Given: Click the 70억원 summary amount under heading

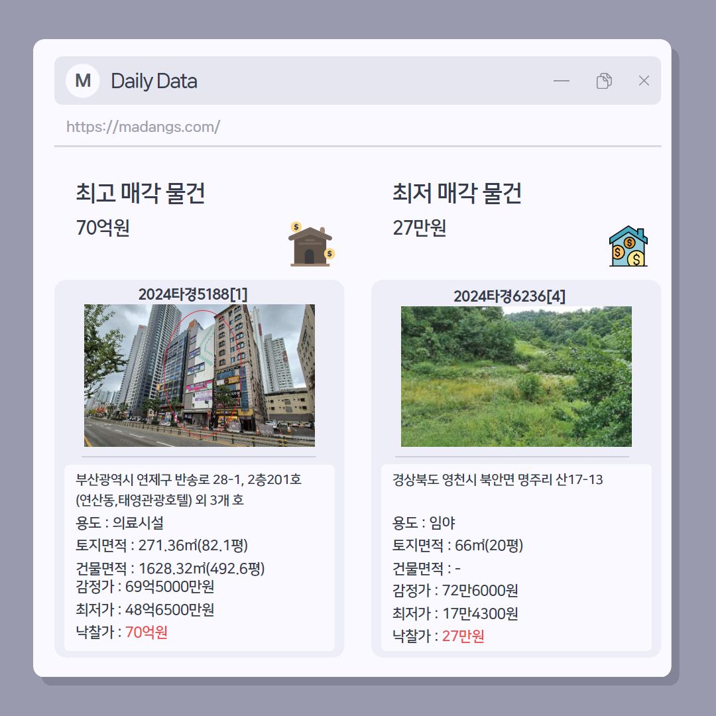Looking at the screenshot, I should point(103,227).
